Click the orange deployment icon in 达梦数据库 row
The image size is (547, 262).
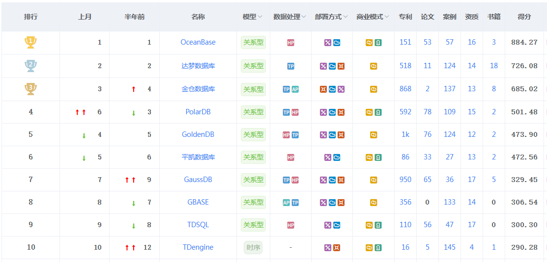click(341, 66)
